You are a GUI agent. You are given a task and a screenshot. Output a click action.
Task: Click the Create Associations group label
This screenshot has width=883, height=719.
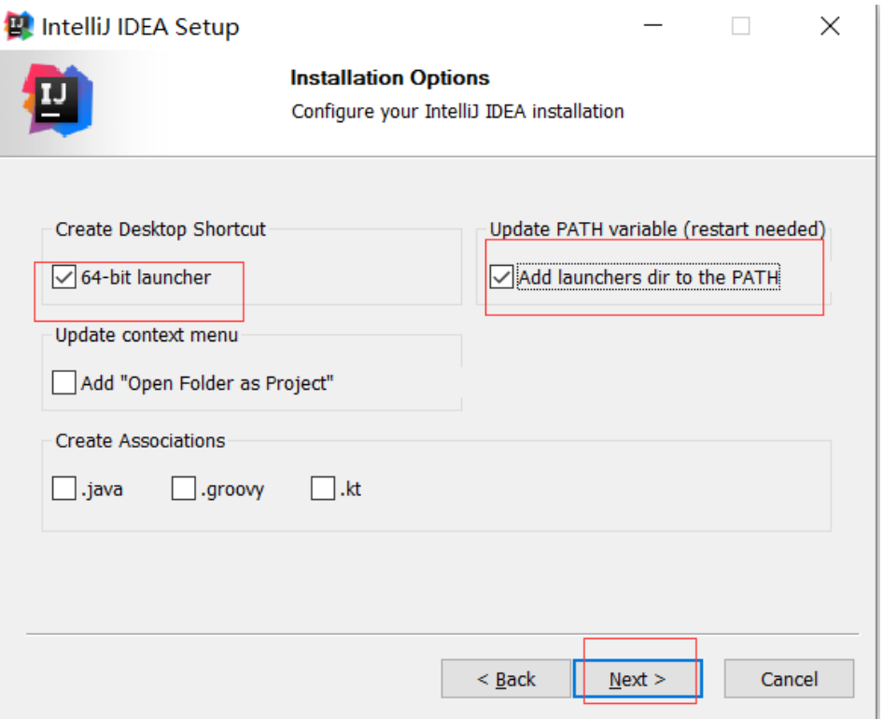(x=140, y=440)
